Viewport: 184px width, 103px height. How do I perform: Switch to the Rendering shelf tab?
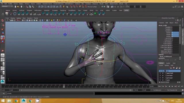click(63, 10)
